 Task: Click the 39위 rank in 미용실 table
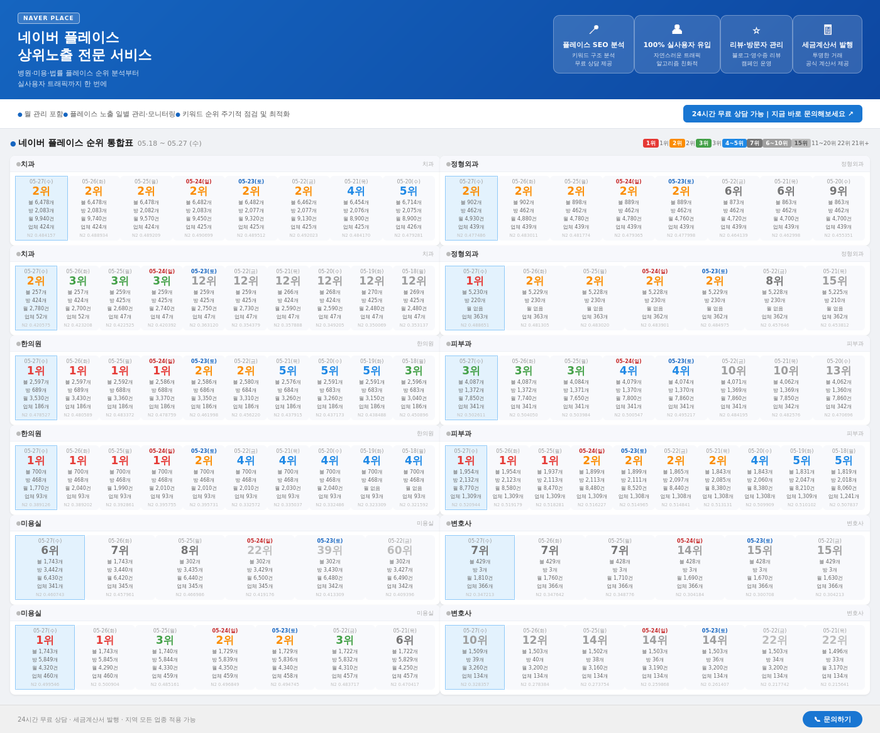tap(329, 550)
